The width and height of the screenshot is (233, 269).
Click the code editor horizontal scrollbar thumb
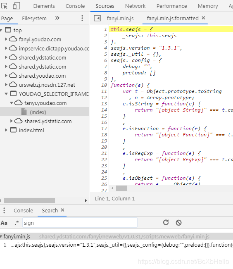121,188
